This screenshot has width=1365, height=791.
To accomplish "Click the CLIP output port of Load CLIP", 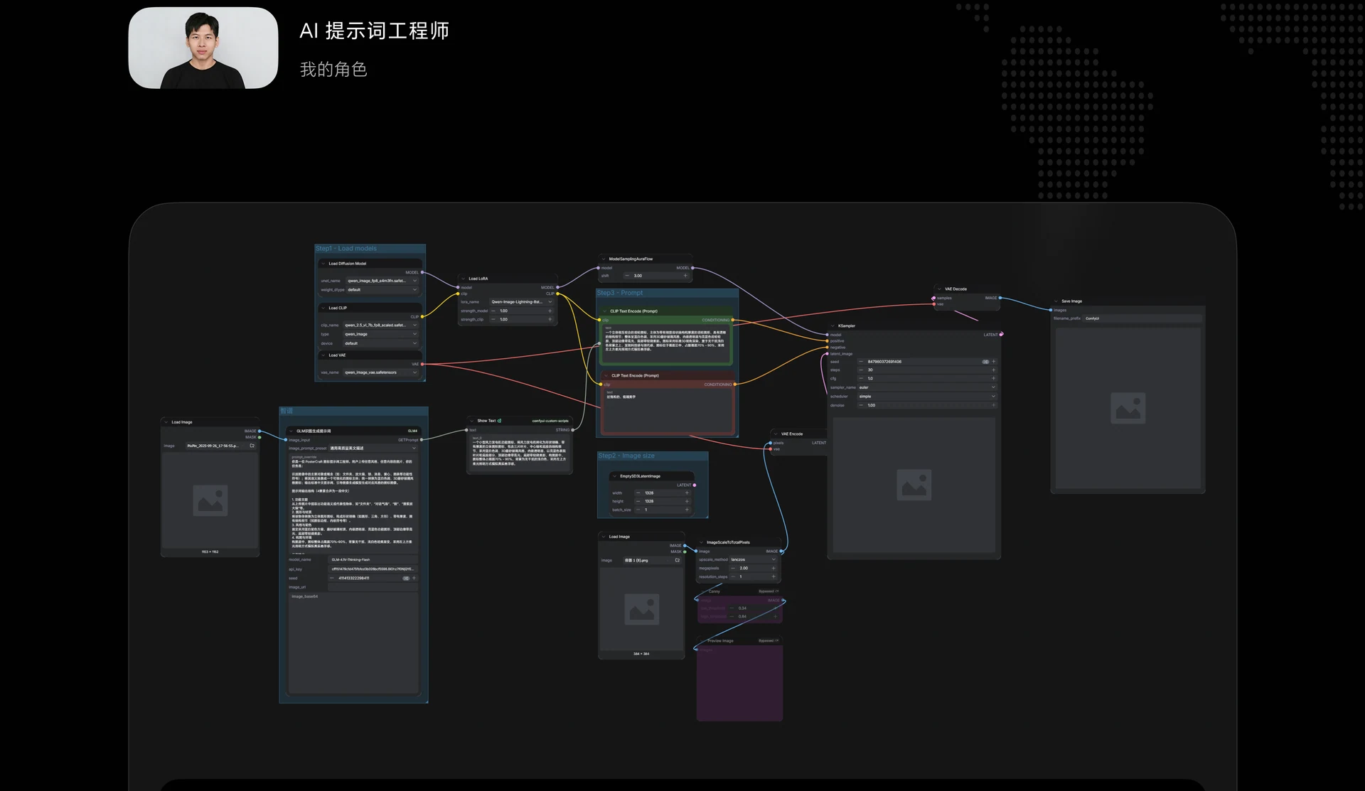I will 422,317.
